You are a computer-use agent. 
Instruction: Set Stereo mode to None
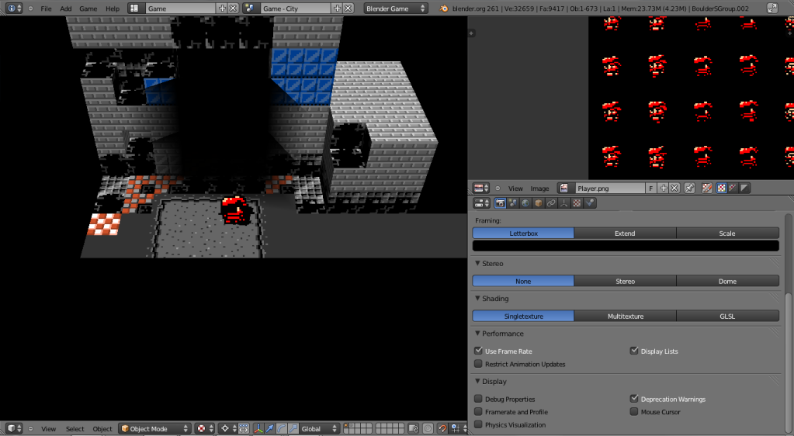tap(523, 281)
